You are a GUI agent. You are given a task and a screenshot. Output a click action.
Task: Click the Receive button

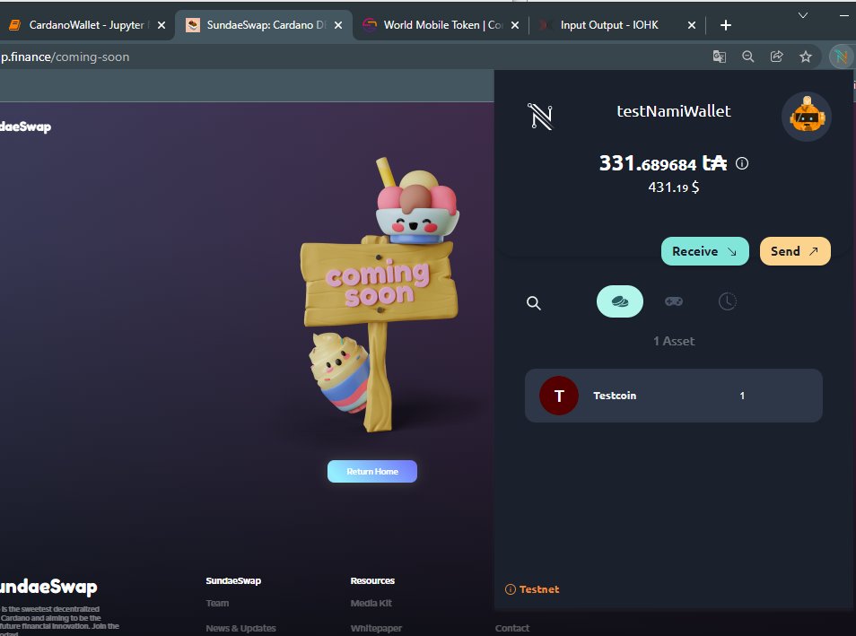704,251
